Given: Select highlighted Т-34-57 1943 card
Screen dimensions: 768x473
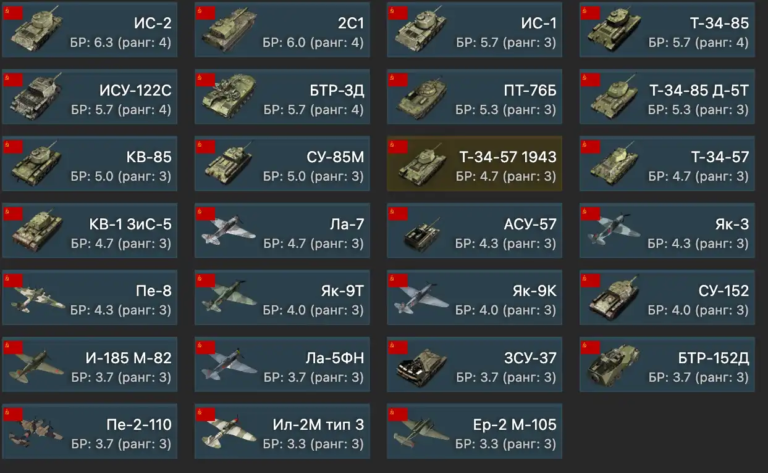Looking at the screenshot, I should 475,163.
